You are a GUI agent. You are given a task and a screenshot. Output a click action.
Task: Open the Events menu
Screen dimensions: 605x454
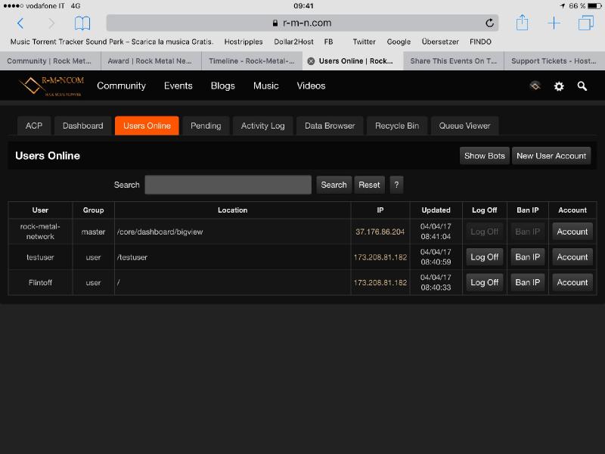click(178, 86)
